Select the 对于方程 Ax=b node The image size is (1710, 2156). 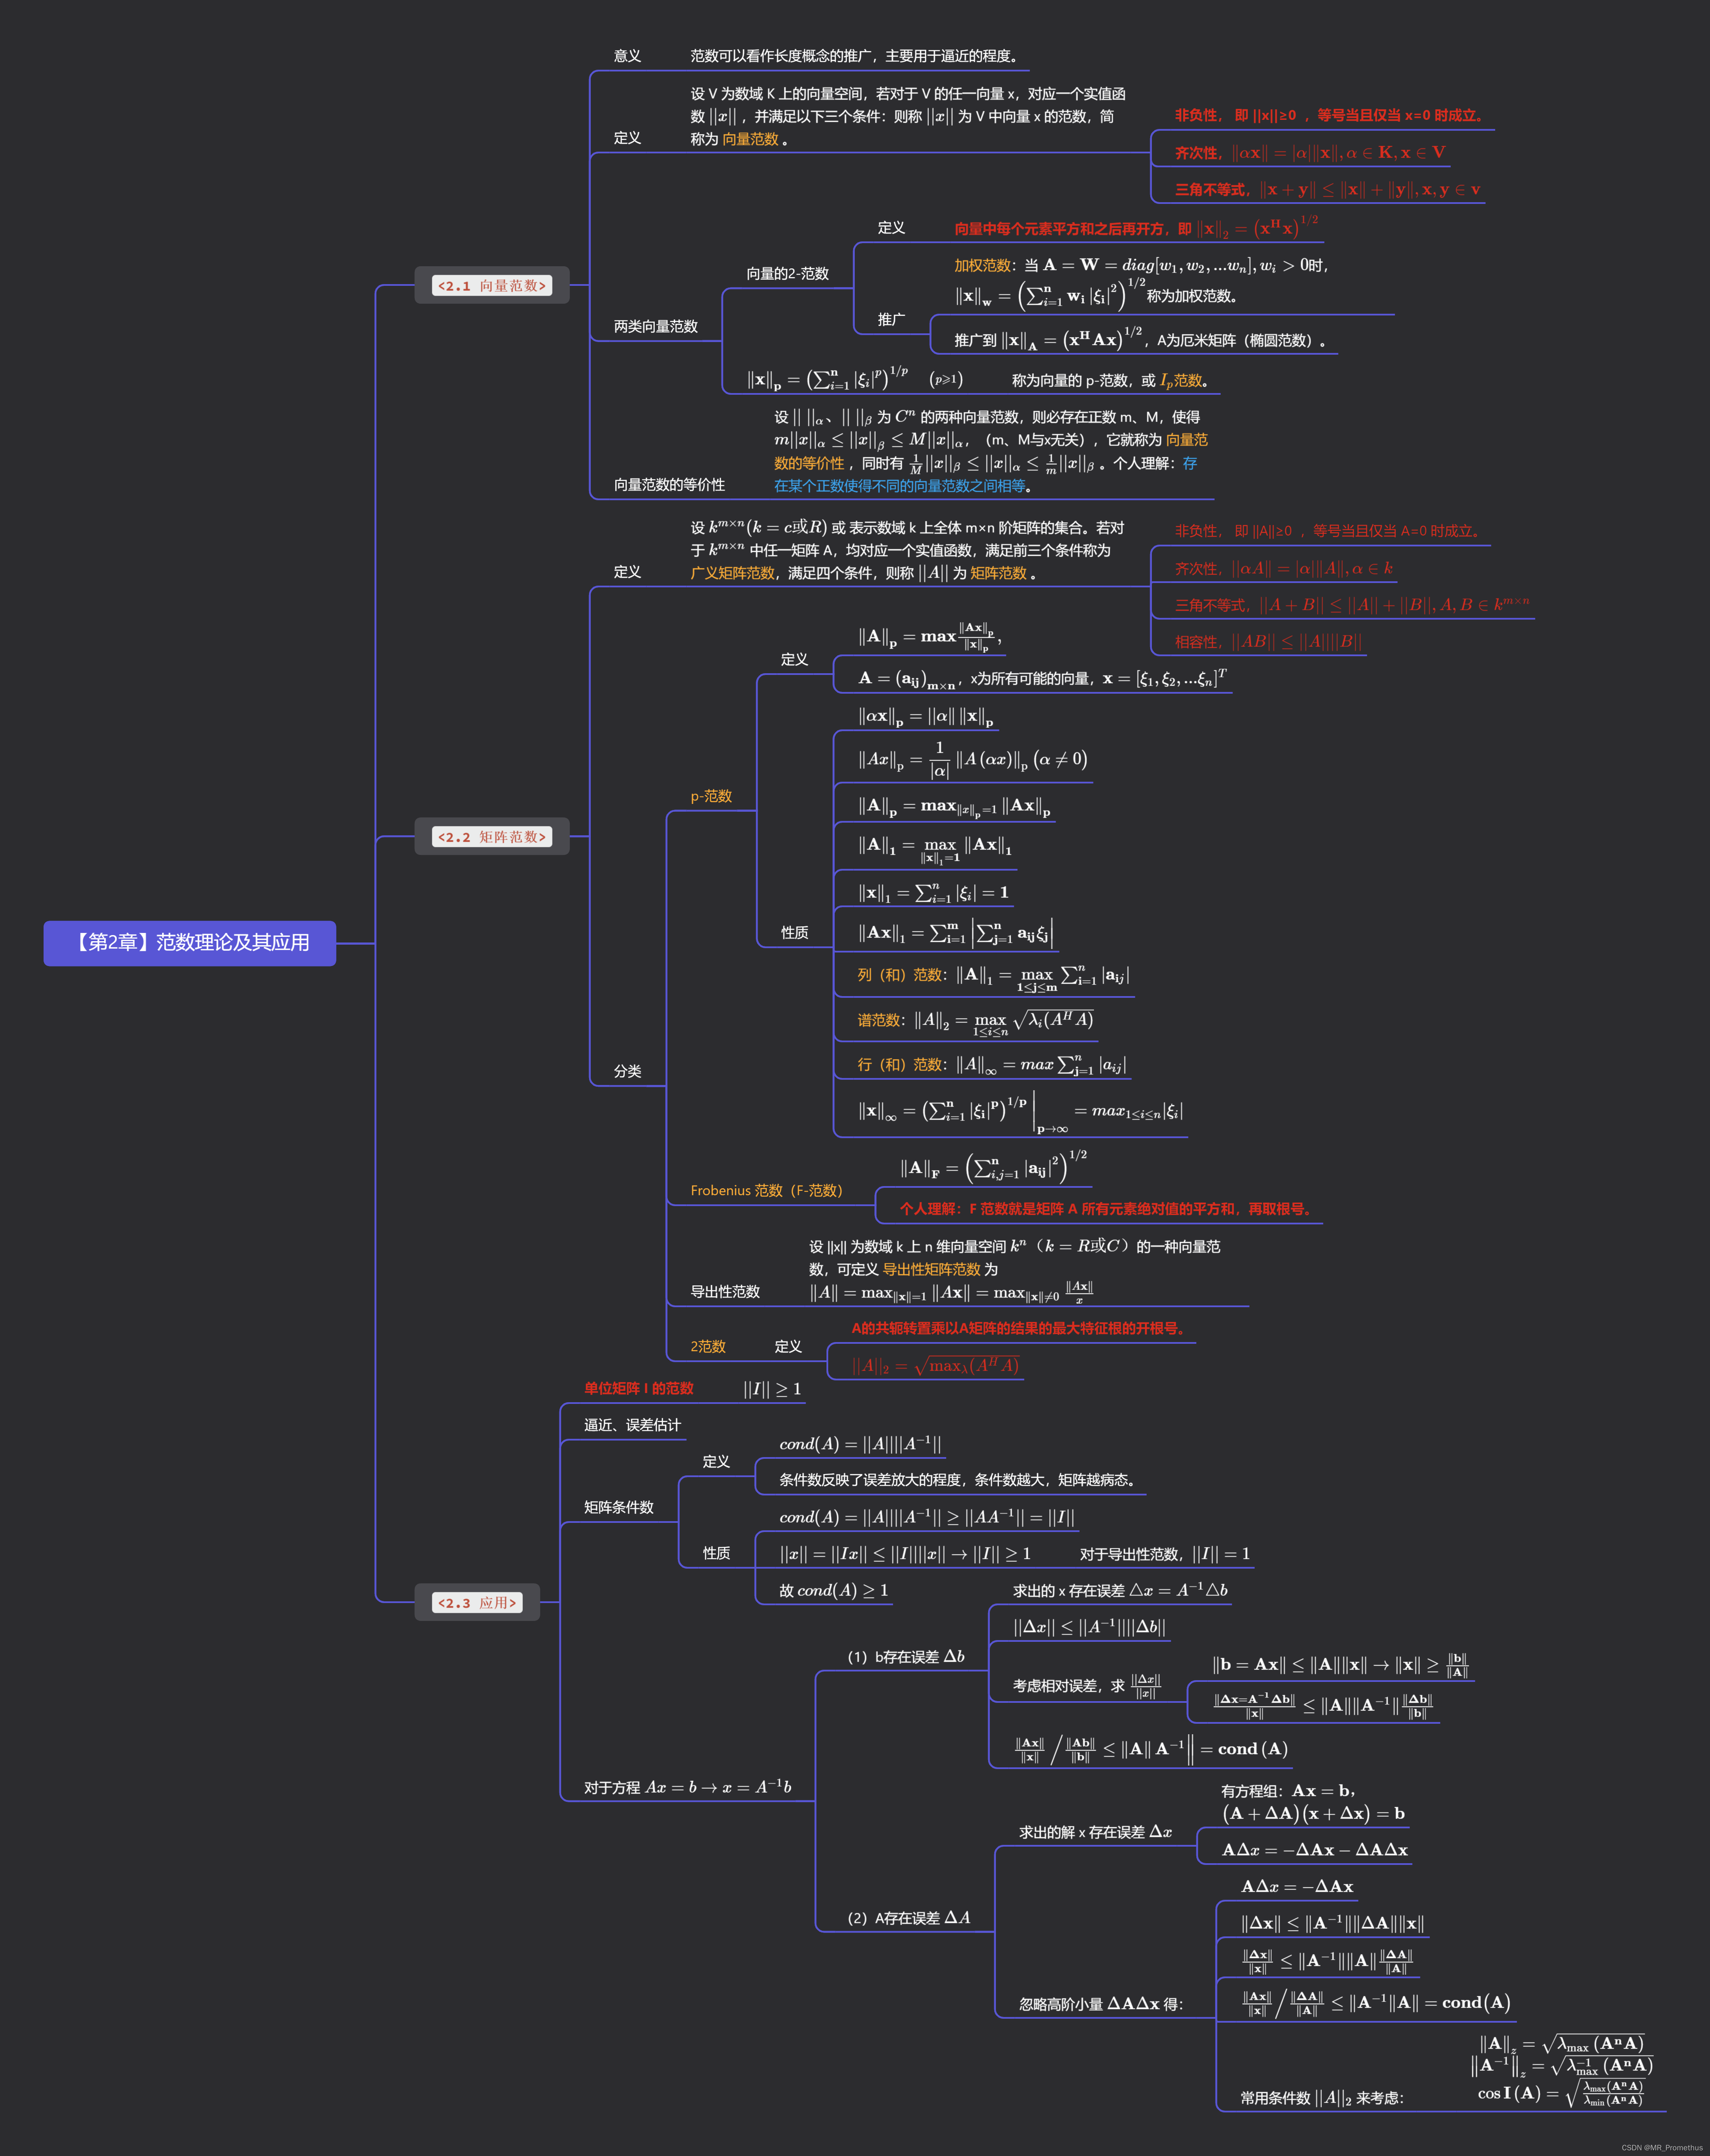coord(687,1788)
